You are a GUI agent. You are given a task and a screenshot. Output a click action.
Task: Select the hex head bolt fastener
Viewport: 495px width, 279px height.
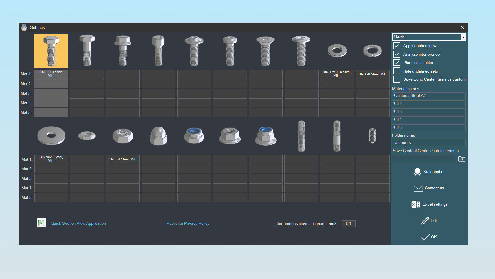click(x=51, y=51)
